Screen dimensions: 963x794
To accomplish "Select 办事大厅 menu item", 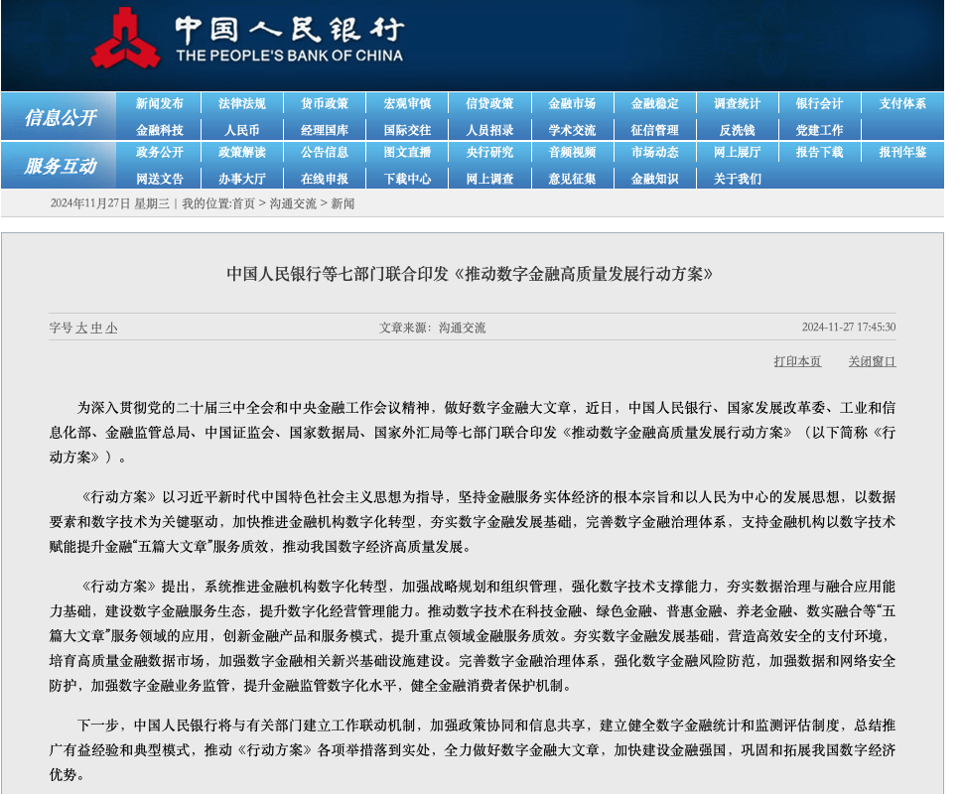I will [x=242, y=179].
